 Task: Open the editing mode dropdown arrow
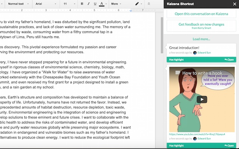point(141,4)
